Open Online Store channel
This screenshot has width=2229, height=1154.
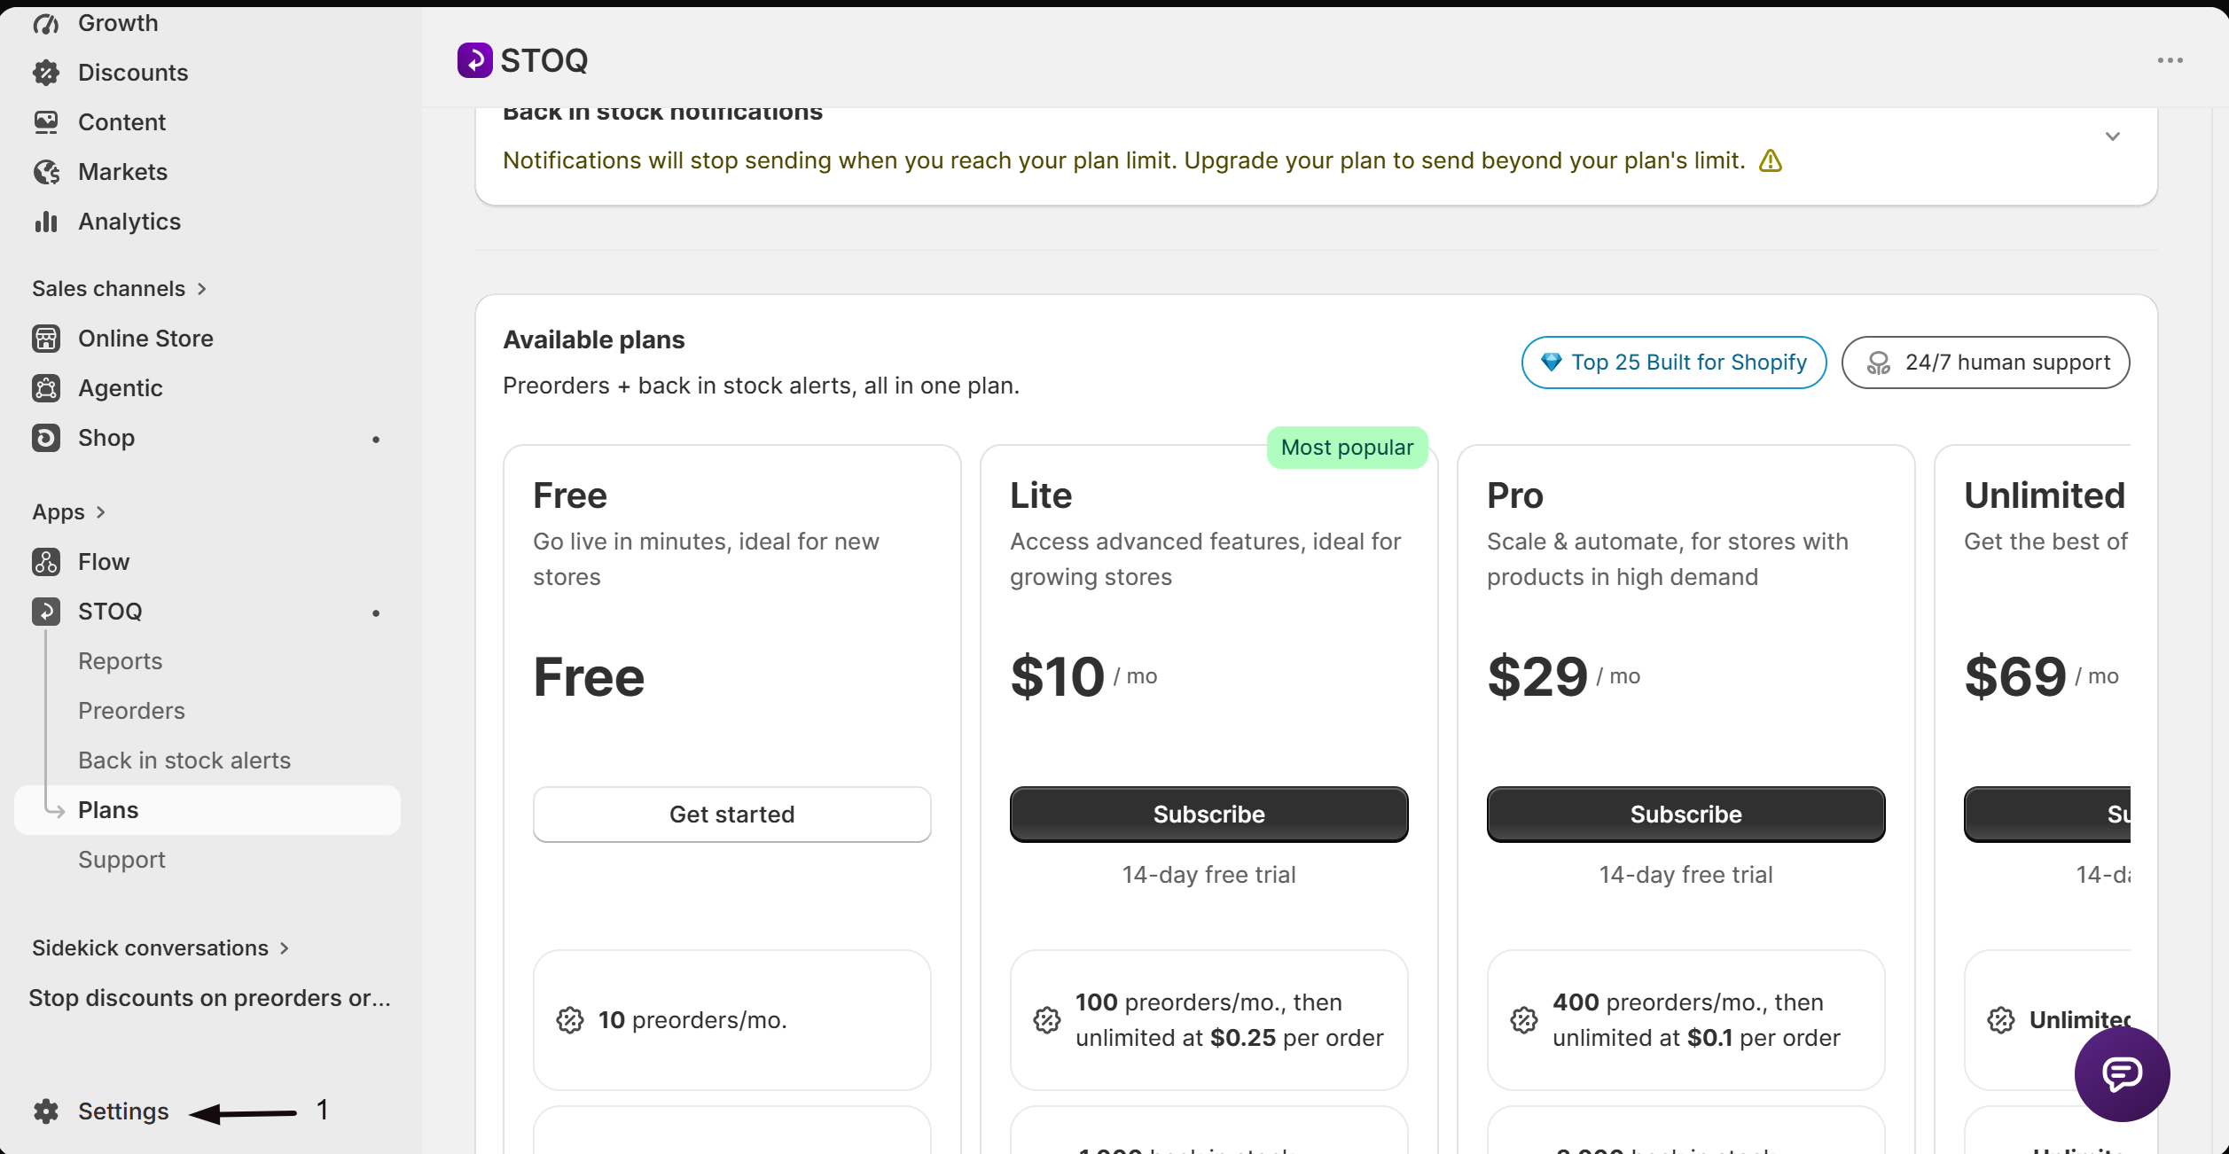pos(145,339)
